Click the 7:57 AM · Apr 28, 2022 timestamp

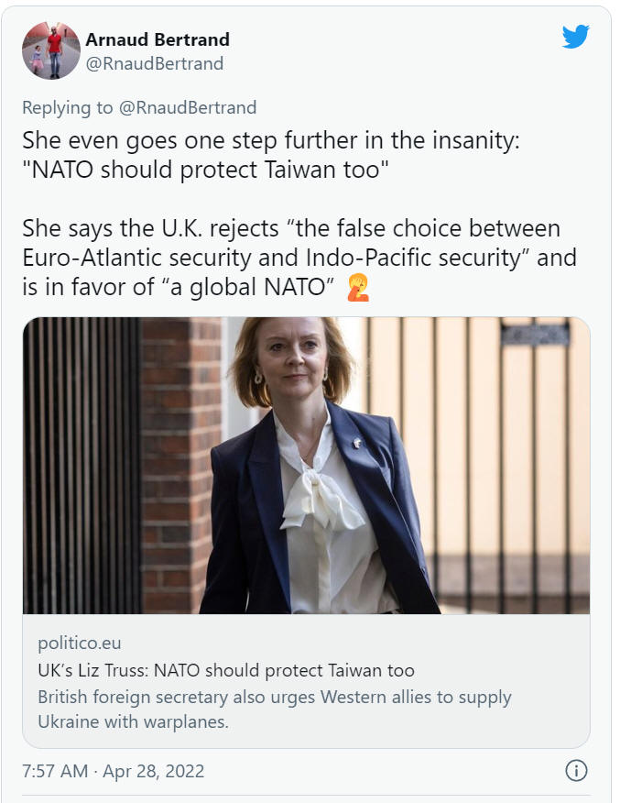click(113, 771)
